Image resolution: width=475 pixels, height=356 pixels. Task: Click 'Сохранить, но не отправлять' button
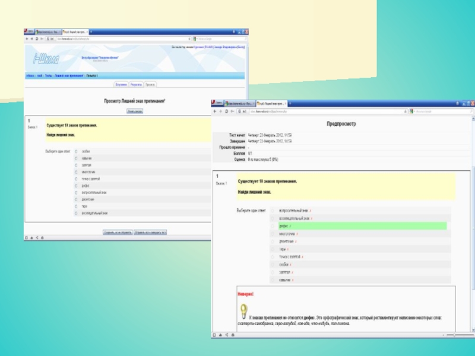[118, 233]
